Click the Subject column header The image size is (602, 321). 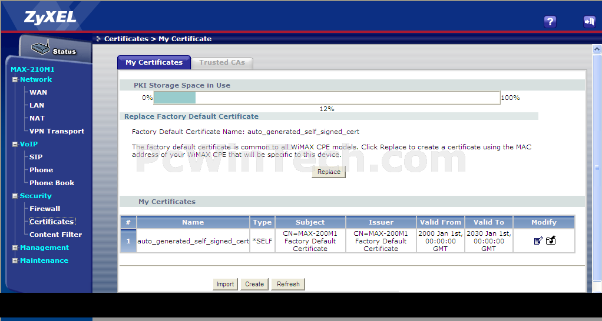coord(310,222)
